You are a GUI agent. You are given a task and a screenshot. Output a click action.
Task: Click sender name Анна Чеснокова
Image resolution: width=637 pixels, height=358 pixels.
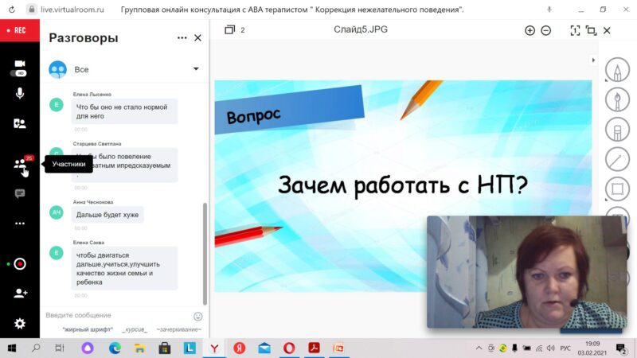coord(93,202)
